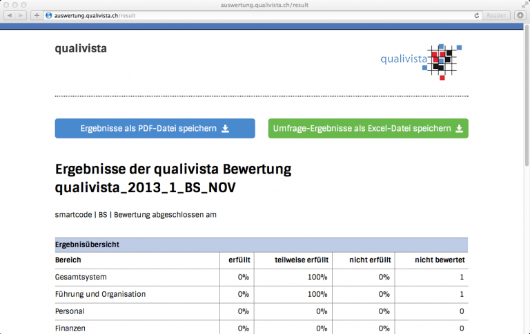Viewport: 530px width, 334px height.
Task: Click the download arrow icon on PDF button
Action: click(225, 129)
